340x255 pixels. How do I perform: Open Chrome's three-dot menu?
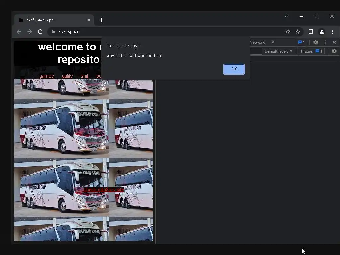[332, 32]
